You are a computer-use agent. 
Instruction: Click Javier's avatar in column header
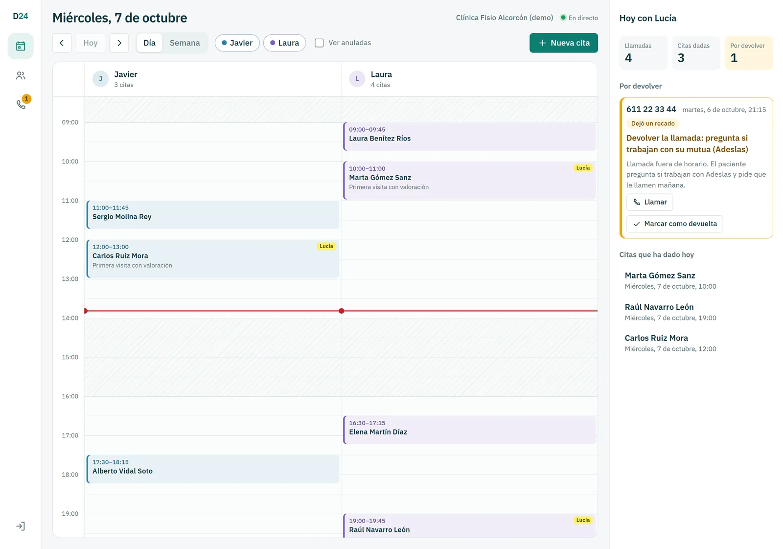tap(101, 79)
